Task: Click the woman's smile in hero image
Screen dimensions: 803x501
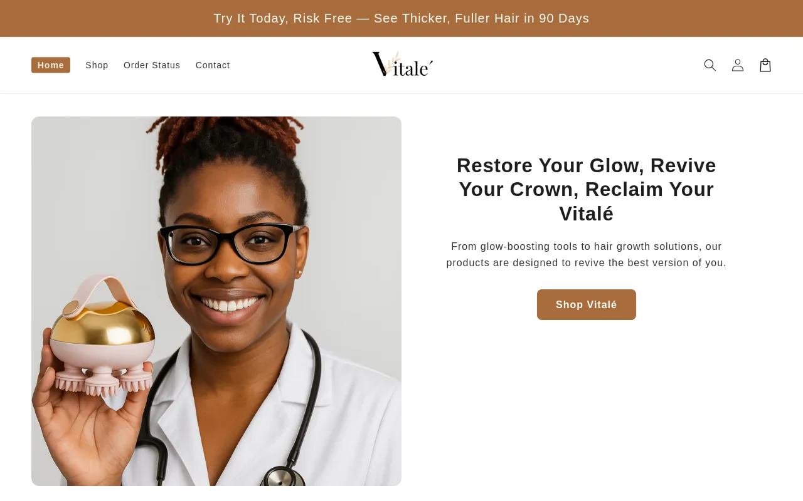Action: click(232, 304)
